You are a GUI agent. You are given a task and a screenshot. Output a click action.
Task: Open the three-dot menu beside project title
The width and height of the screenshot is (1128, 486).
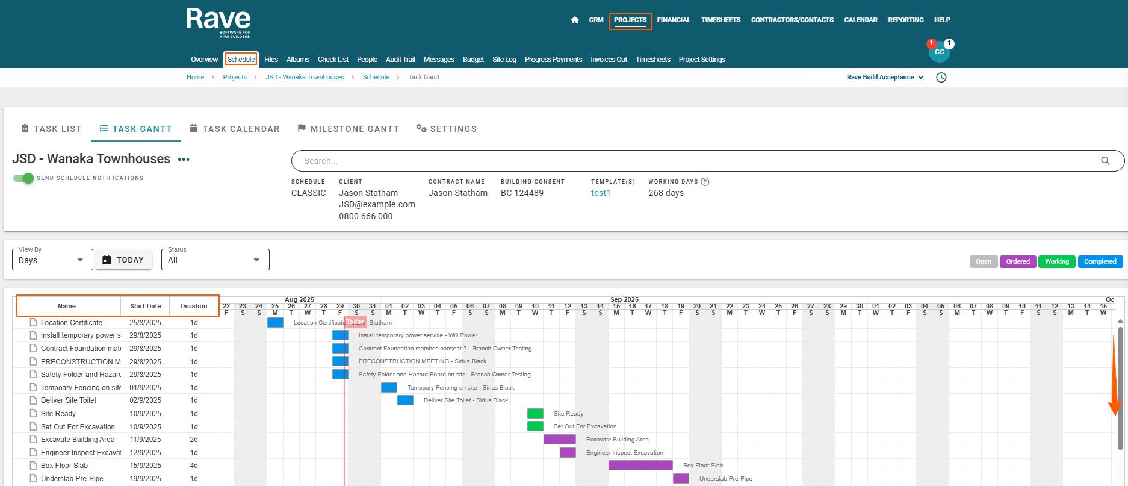click(184, 160)
